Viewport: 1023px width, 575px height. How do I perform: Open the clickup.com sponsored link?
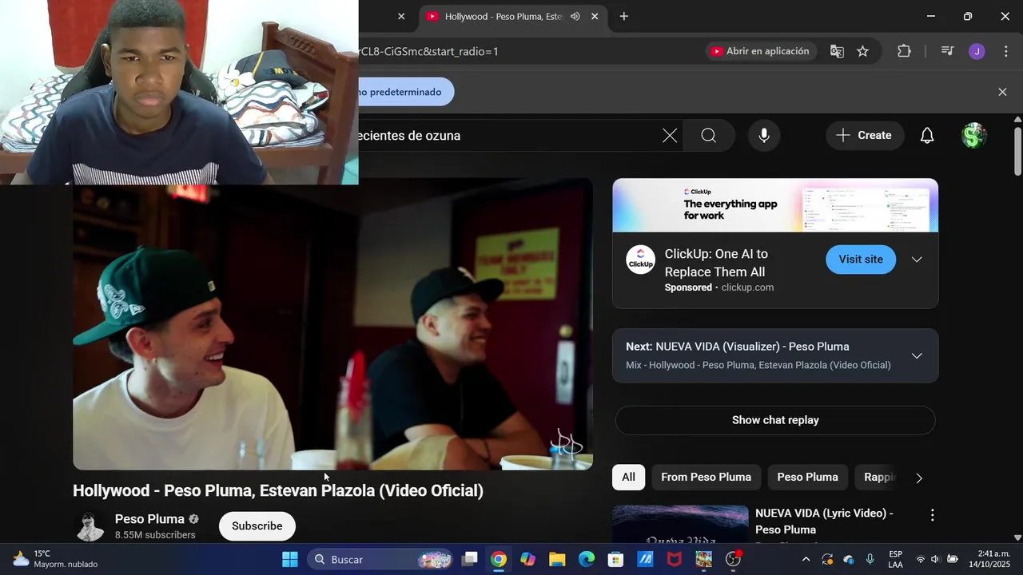747,287
